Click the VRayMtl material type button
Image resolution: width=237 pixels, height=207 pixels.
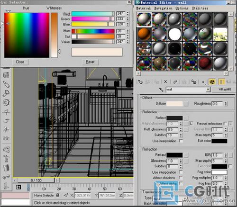[225, 90]
